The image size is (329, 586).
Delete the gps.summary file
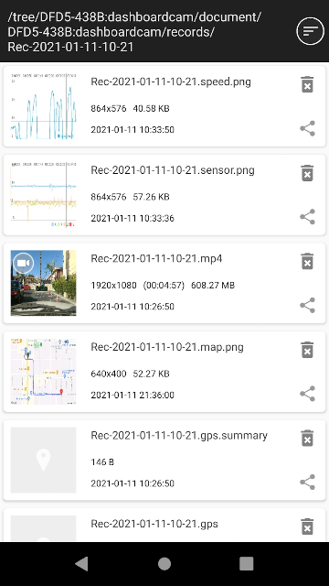(307, 438)
